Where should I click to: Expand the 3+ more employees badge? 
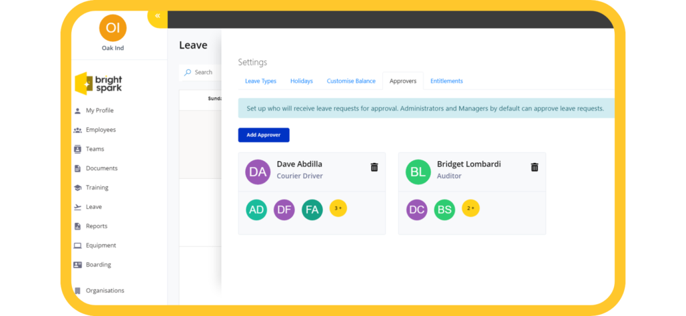[338, 208]
